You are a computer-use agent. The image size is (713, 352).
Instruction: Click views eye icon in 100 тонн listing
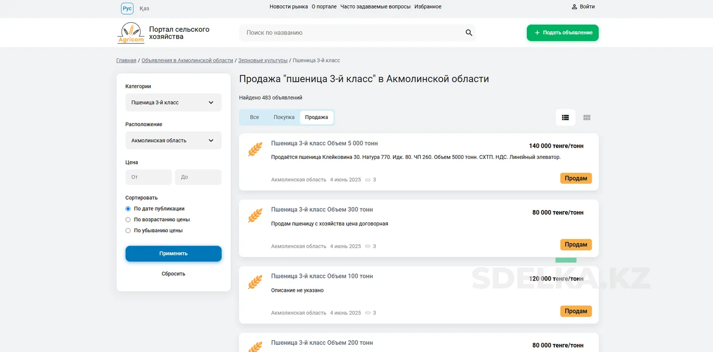[x=368, y=313]
